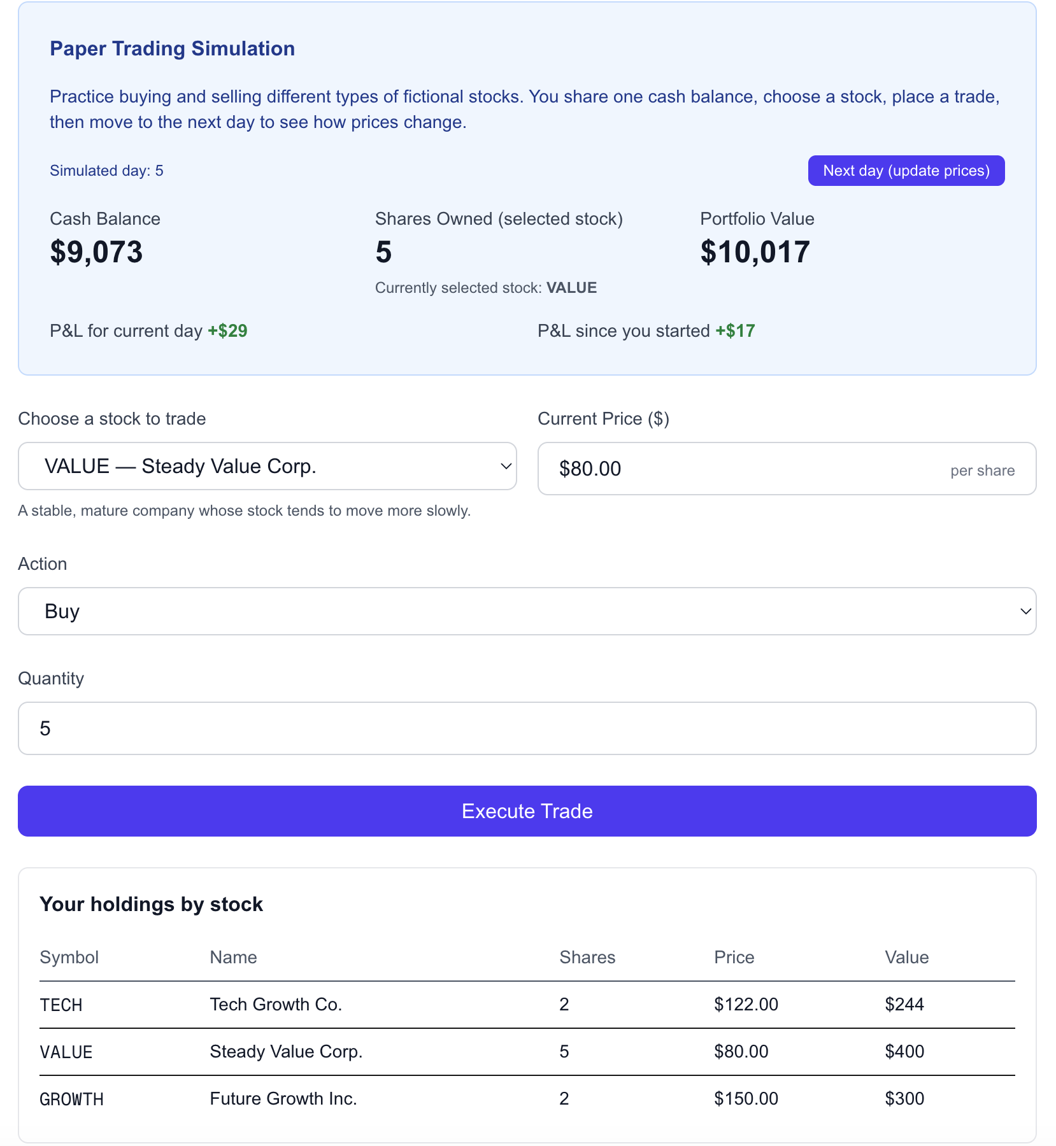The width and height of the screenshot is (1056, 1146).
Task: Click the 'Next day (update prices)' button
Action: pos(906,171)
